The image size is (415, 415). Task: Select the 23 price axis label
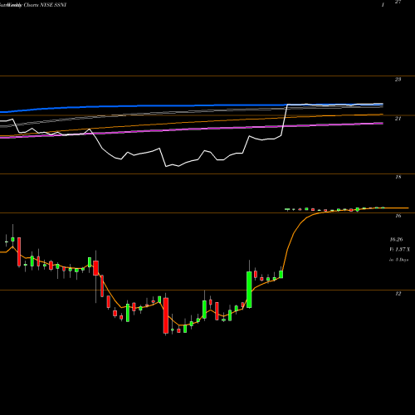click(x=398, y=80)
